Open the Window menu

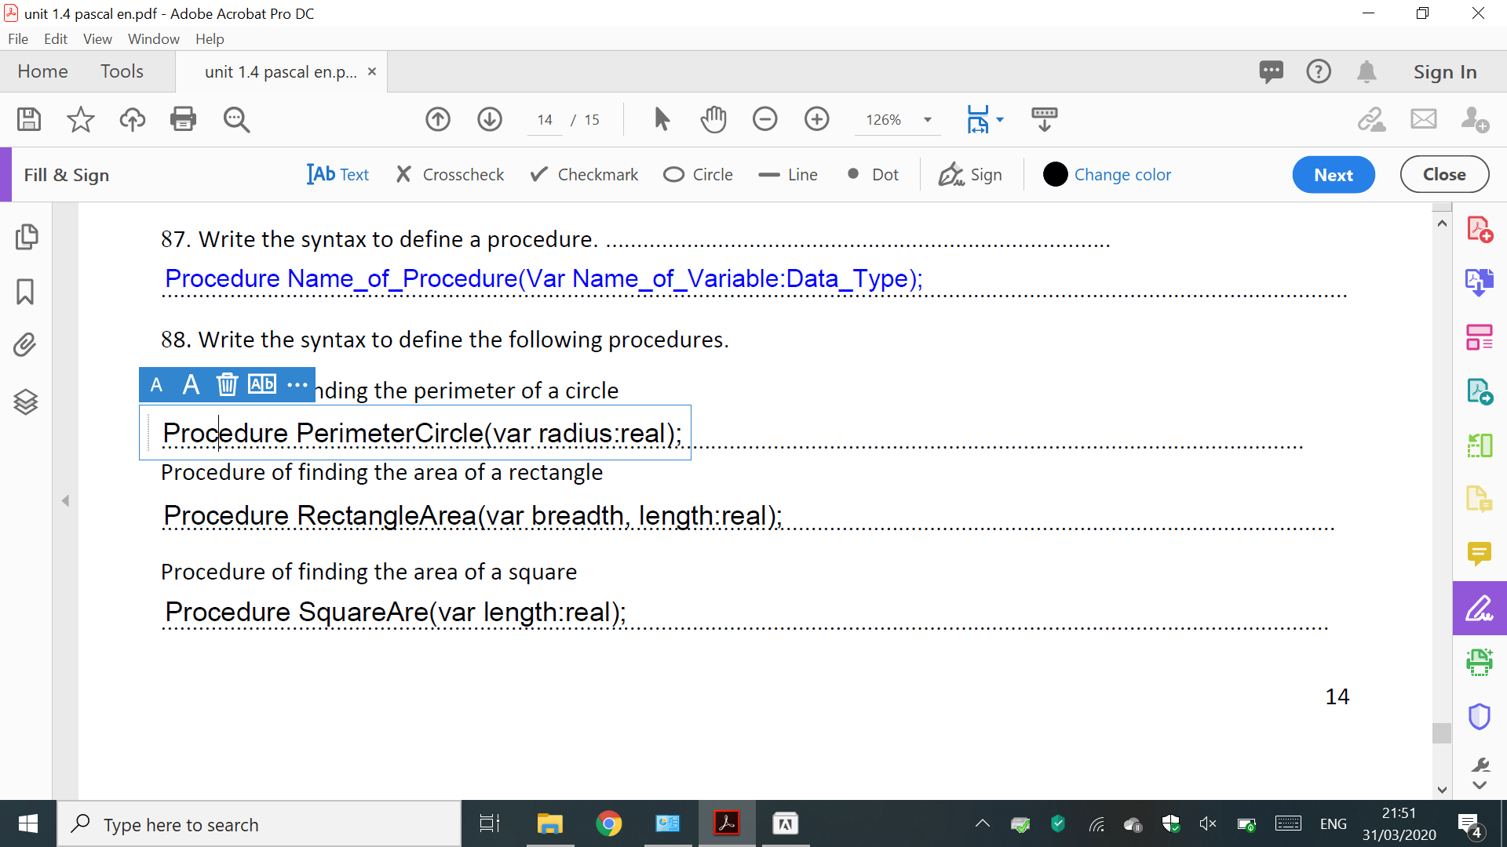[x=153, y=38]
